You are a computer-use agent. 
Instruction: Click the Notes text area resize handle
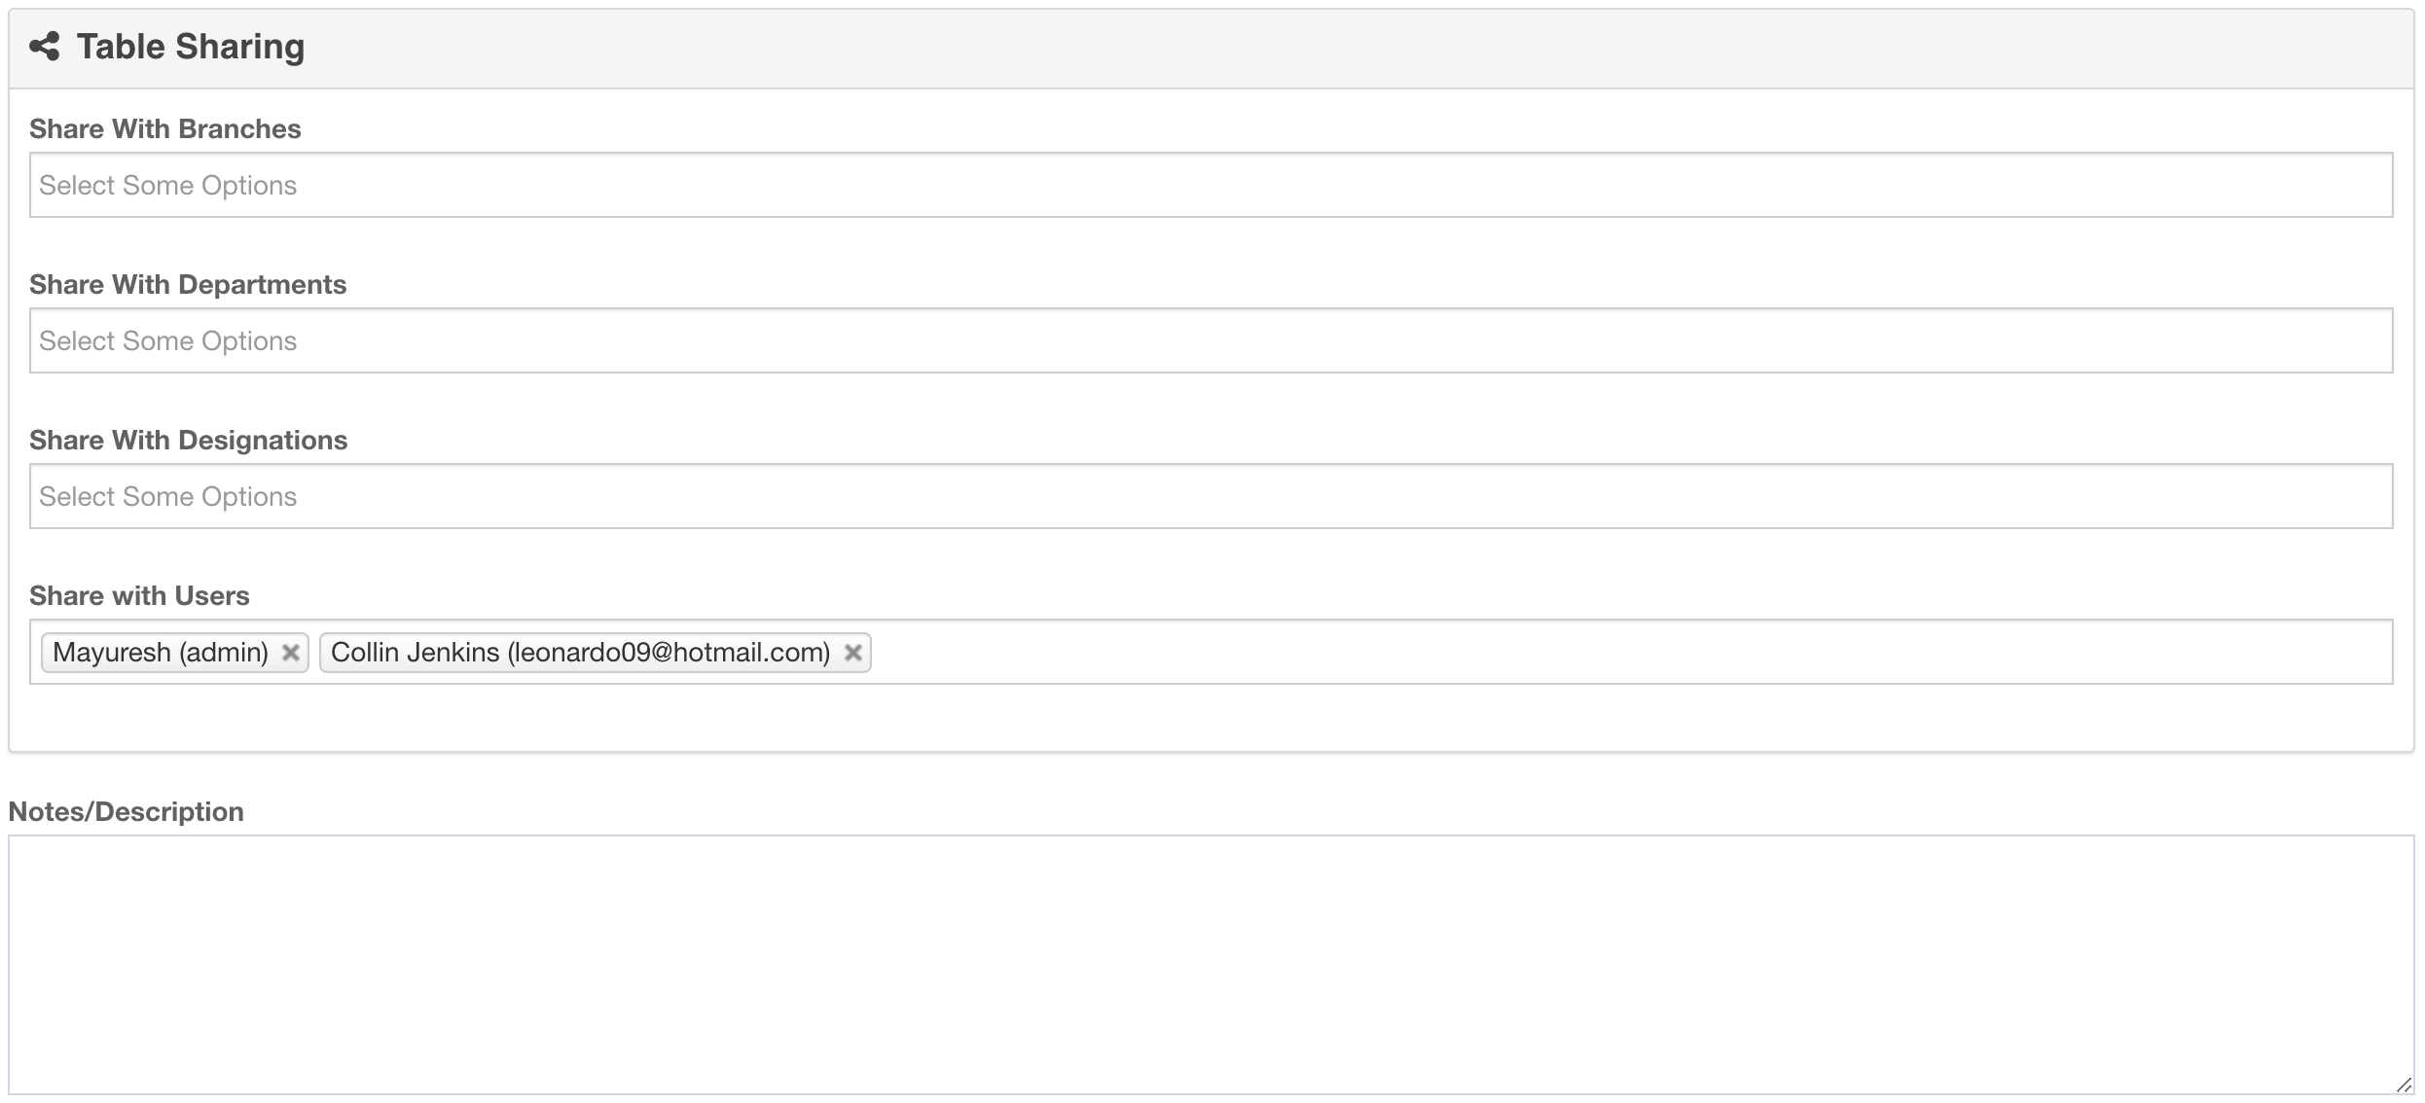[2404, 1084]
